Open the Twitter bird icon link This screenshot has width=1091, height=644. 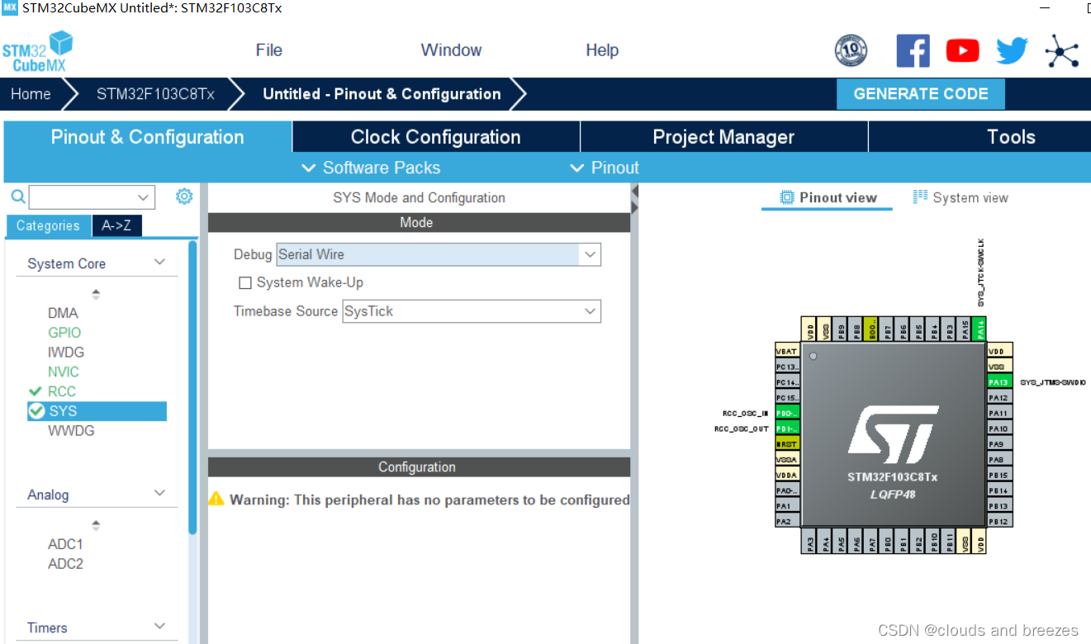click(x=1012, y=51)
